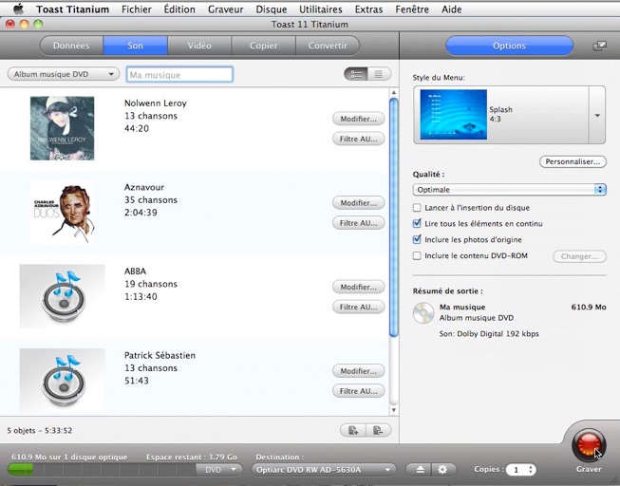Screen dimensions: 620x486
Task: Click the add files icon button
Action: [x=353, y=430]
